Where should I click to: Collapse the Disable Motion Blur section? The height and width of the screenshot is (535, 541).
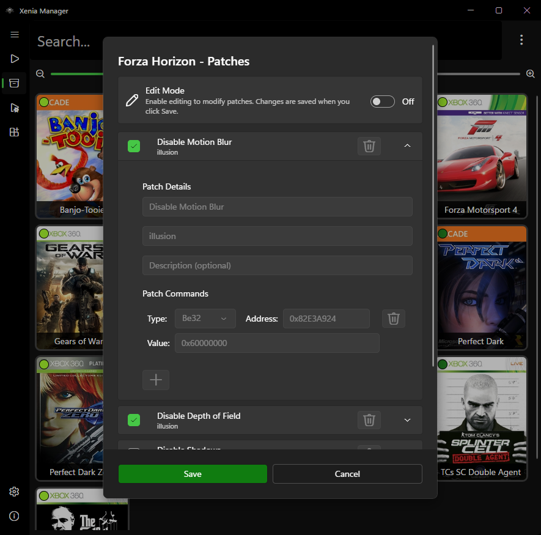[408, 146]
